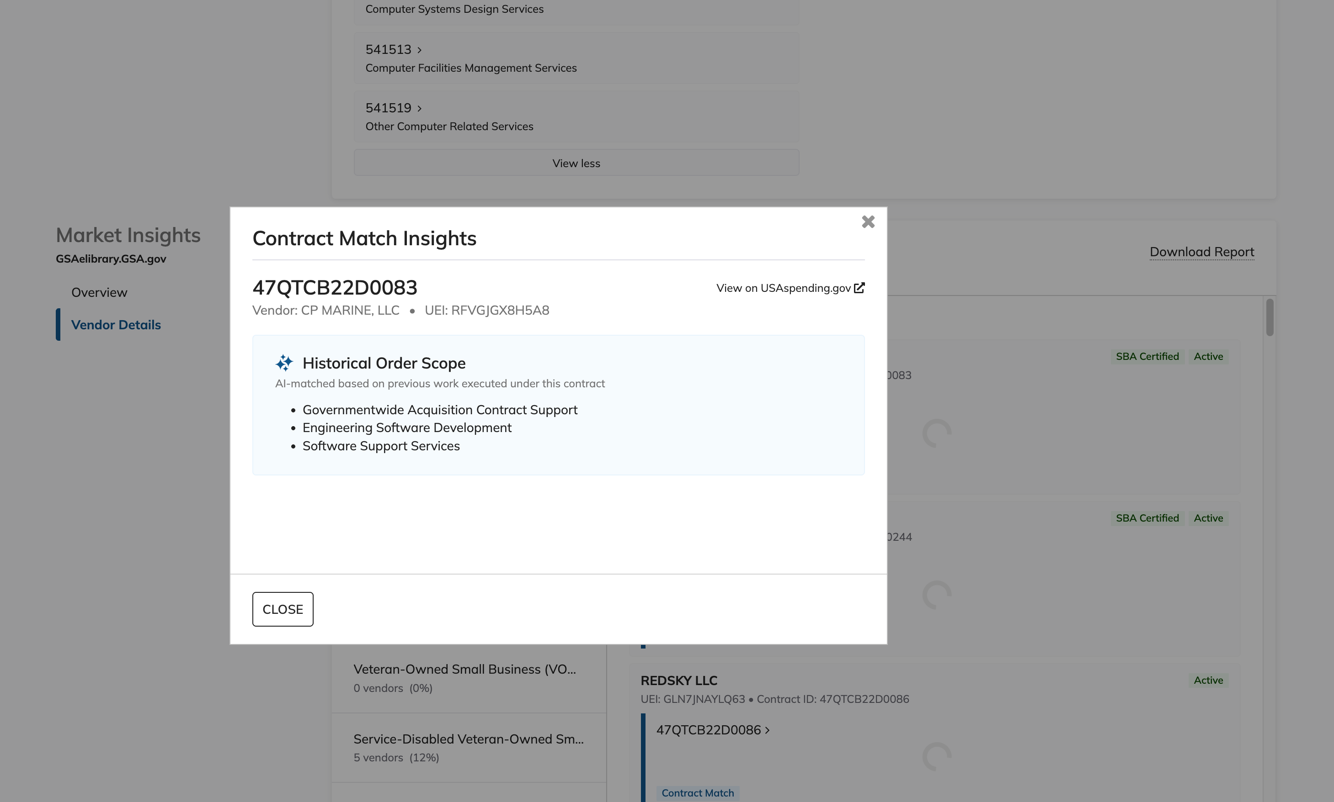The image size is (1334, 802).
Task: Click UEI: RFVGJGX8H5A8 text
Action: click(x=487, y=310)
